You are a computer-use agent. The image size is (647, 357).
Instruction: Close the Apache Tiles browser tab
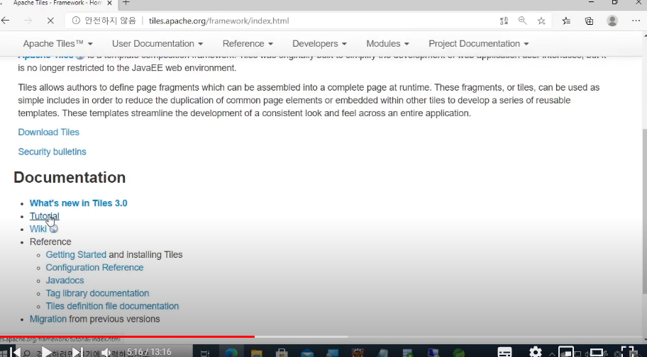109,3
